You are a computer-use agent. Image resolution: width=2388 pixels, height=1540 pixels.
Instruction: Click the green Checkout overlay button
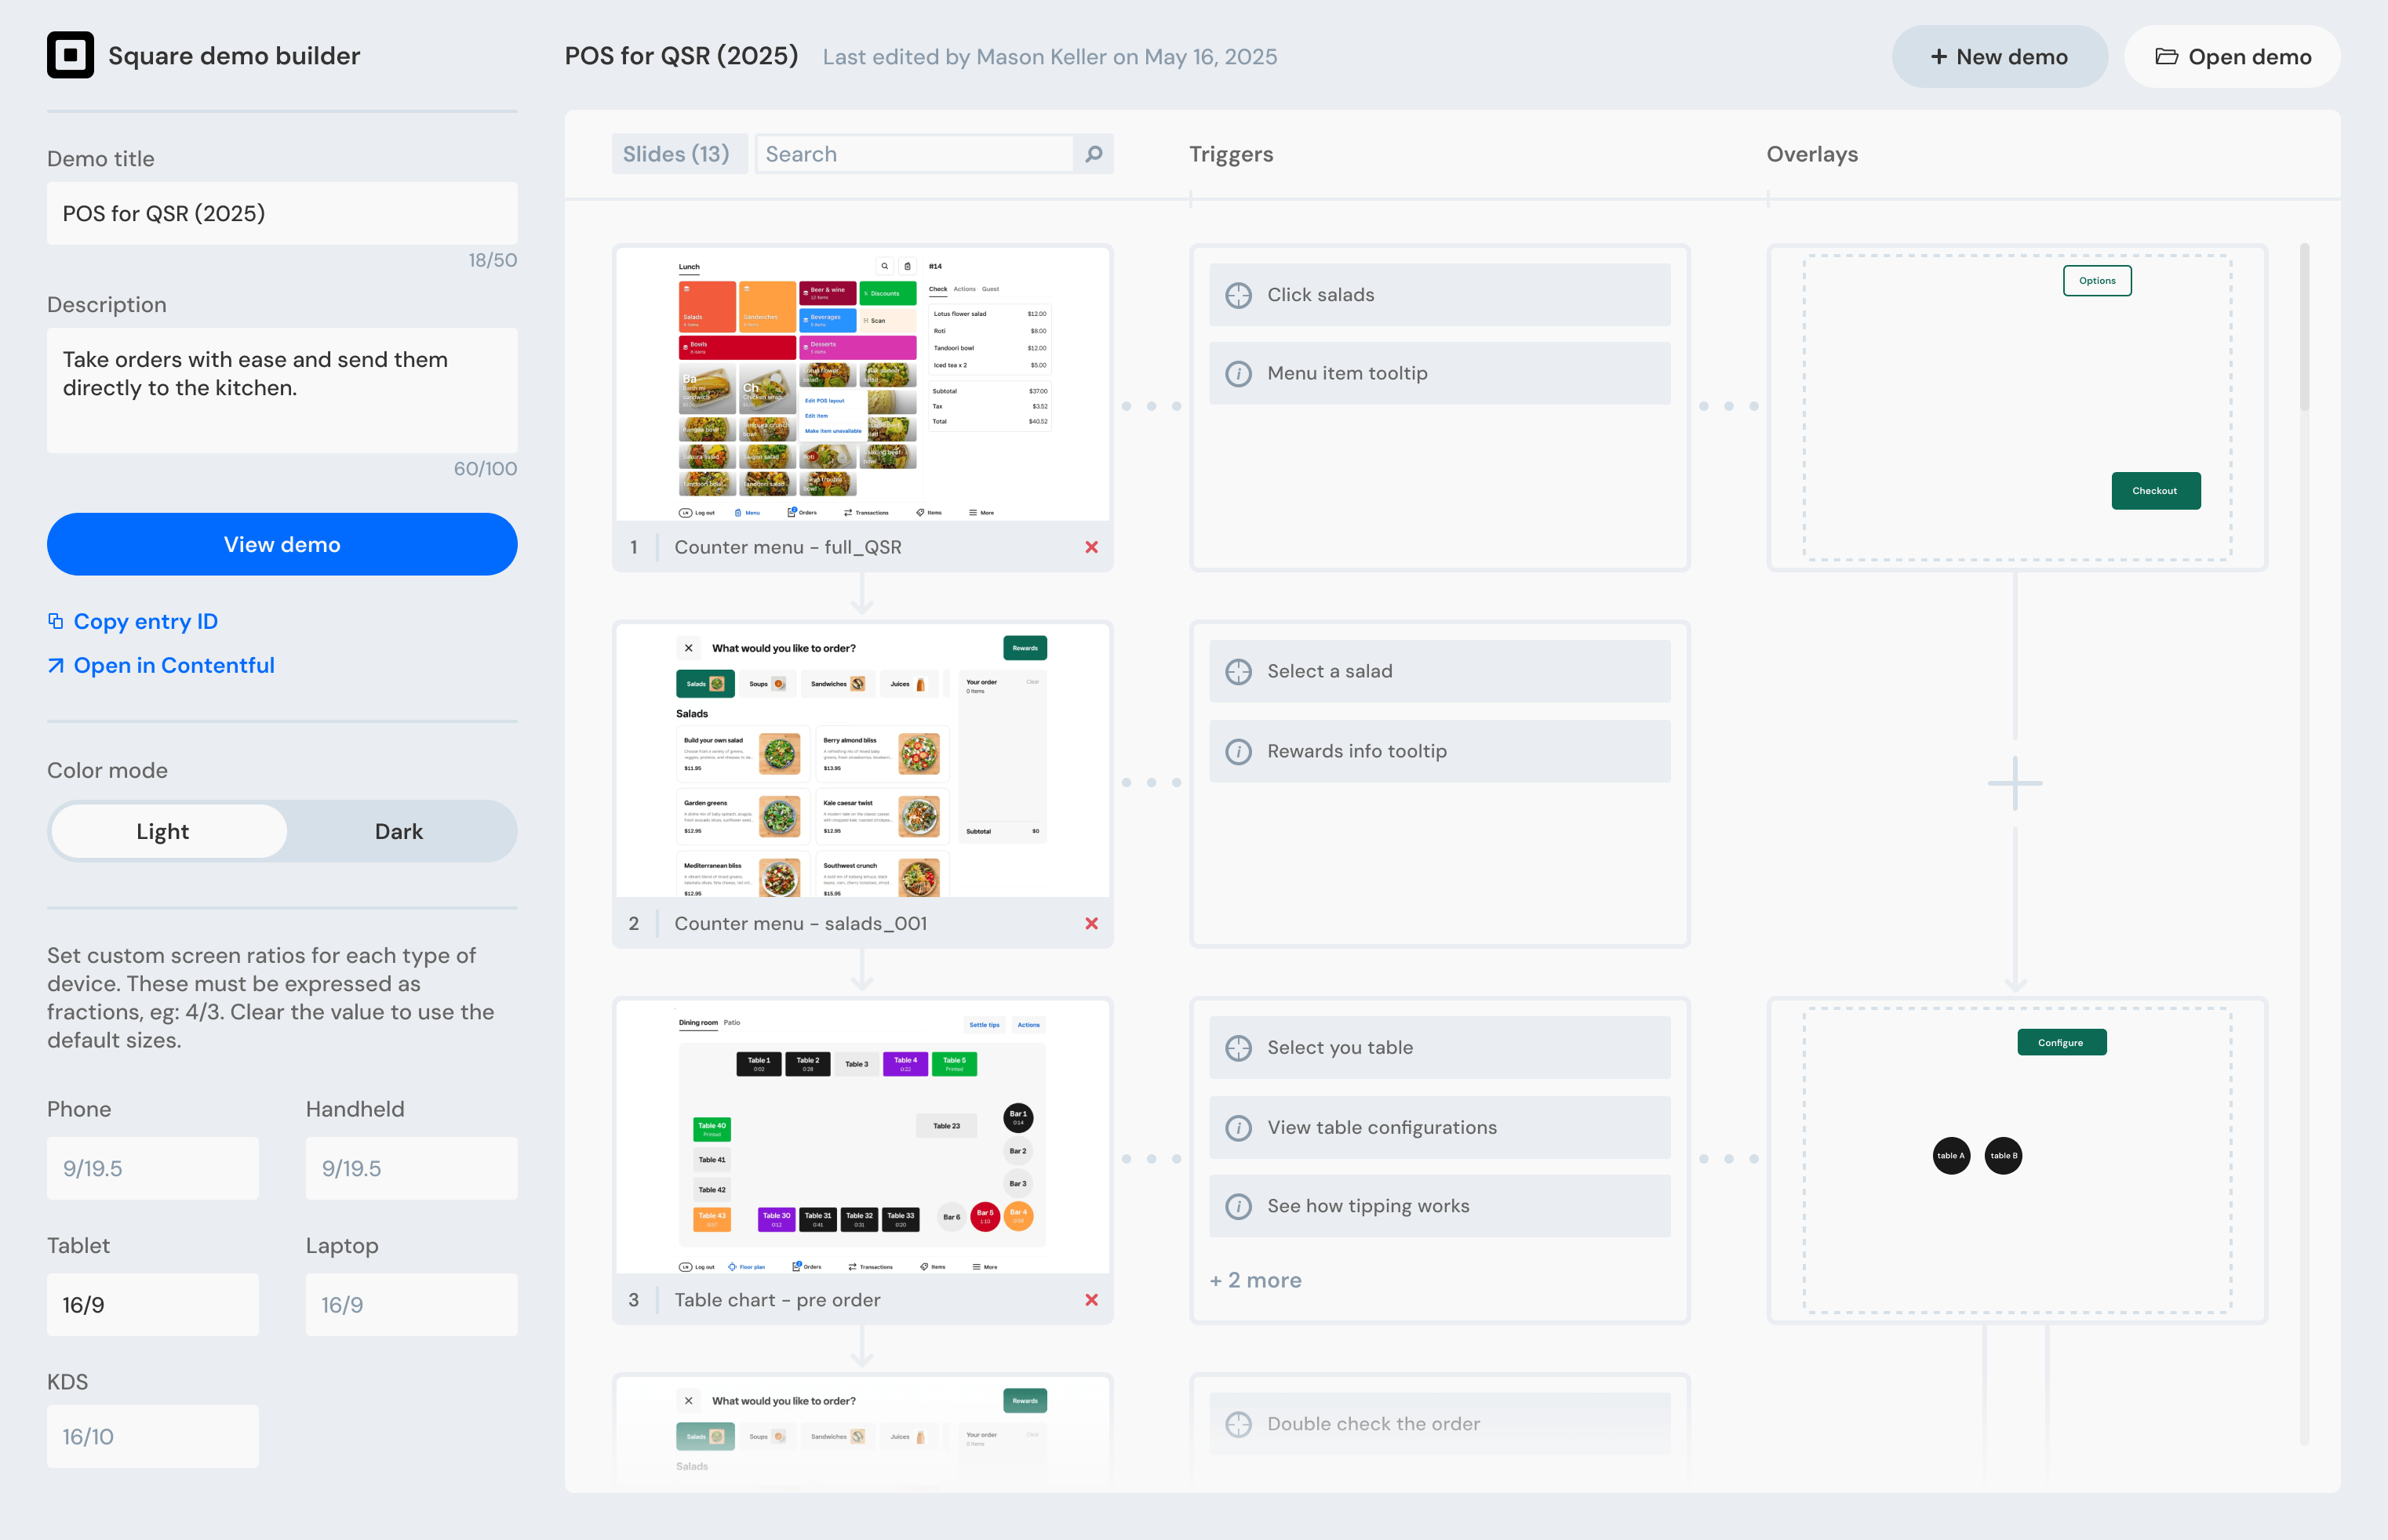coord(2156,490)
